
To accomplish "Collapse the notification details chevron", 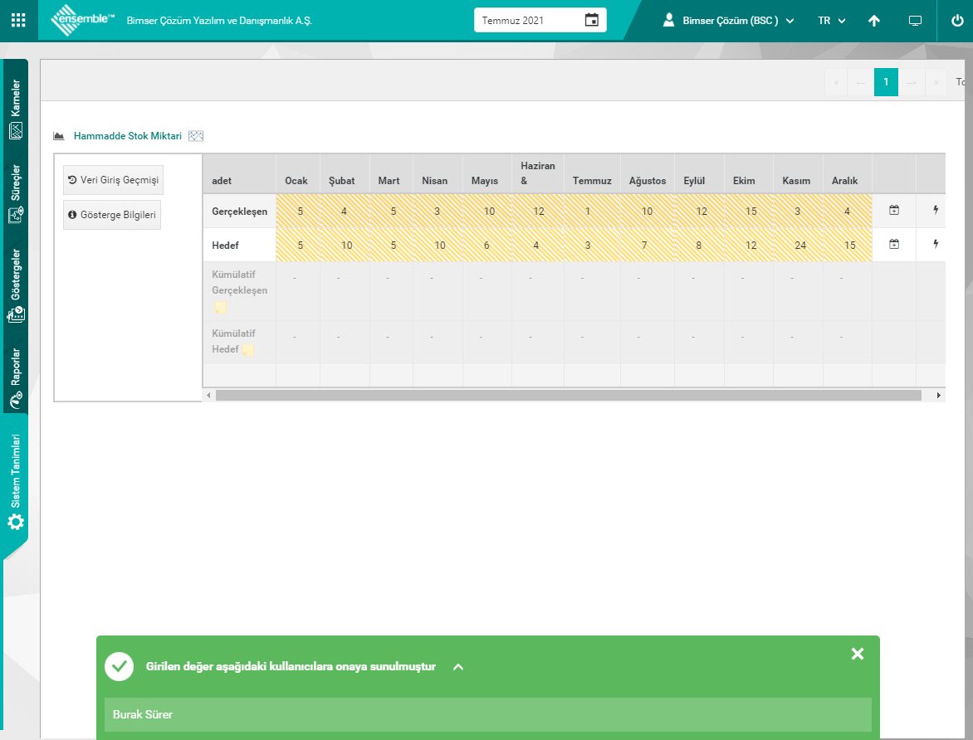I will tap(458, 667).
